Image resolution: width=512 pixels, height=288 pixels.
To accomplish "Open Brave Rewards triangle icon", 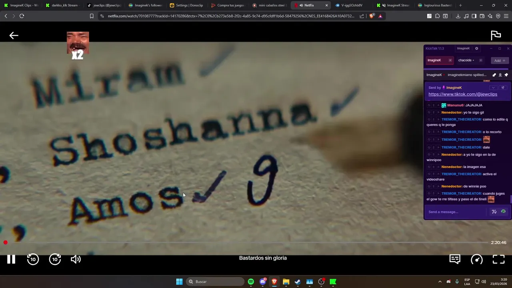I will click(x=380, y=16).
